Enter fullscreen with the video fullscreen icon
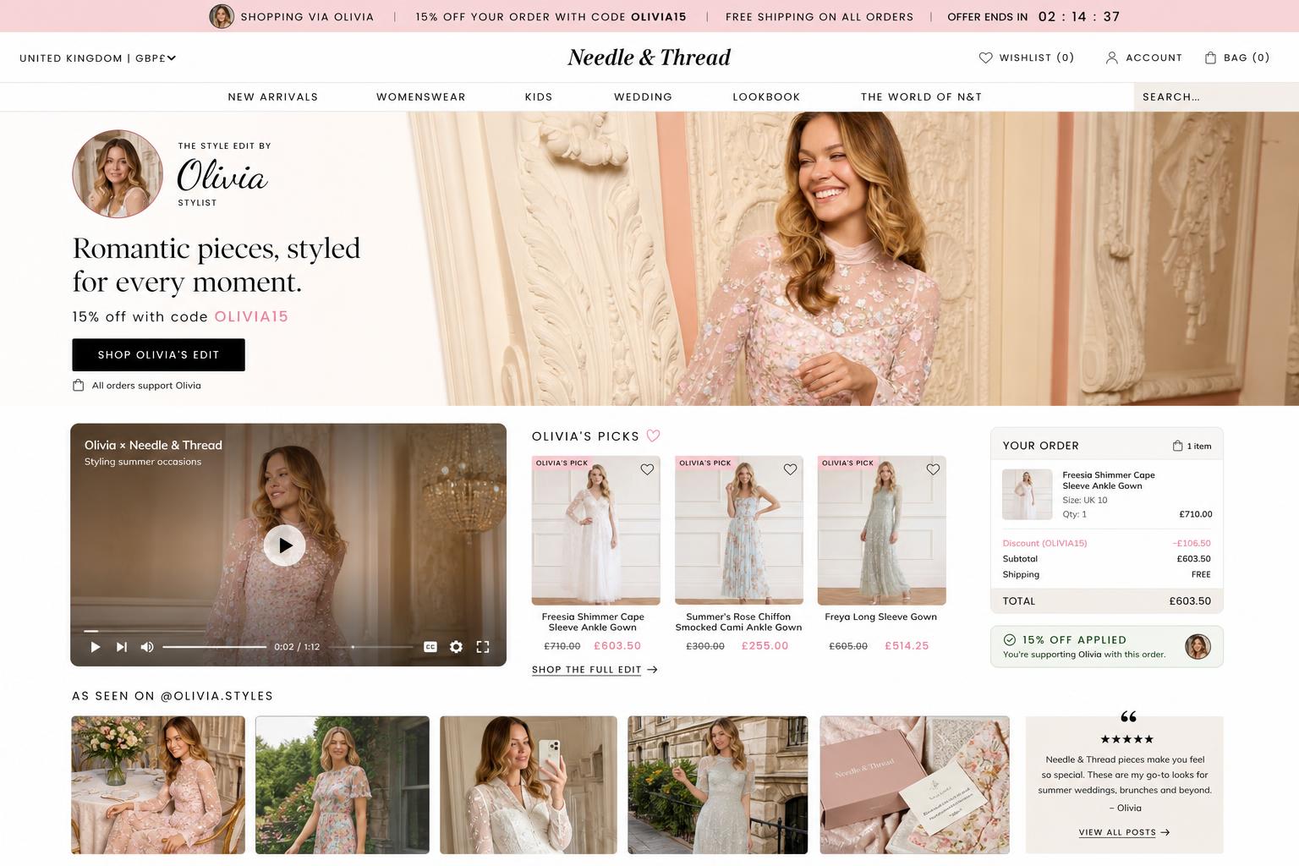 pos(483,647)
